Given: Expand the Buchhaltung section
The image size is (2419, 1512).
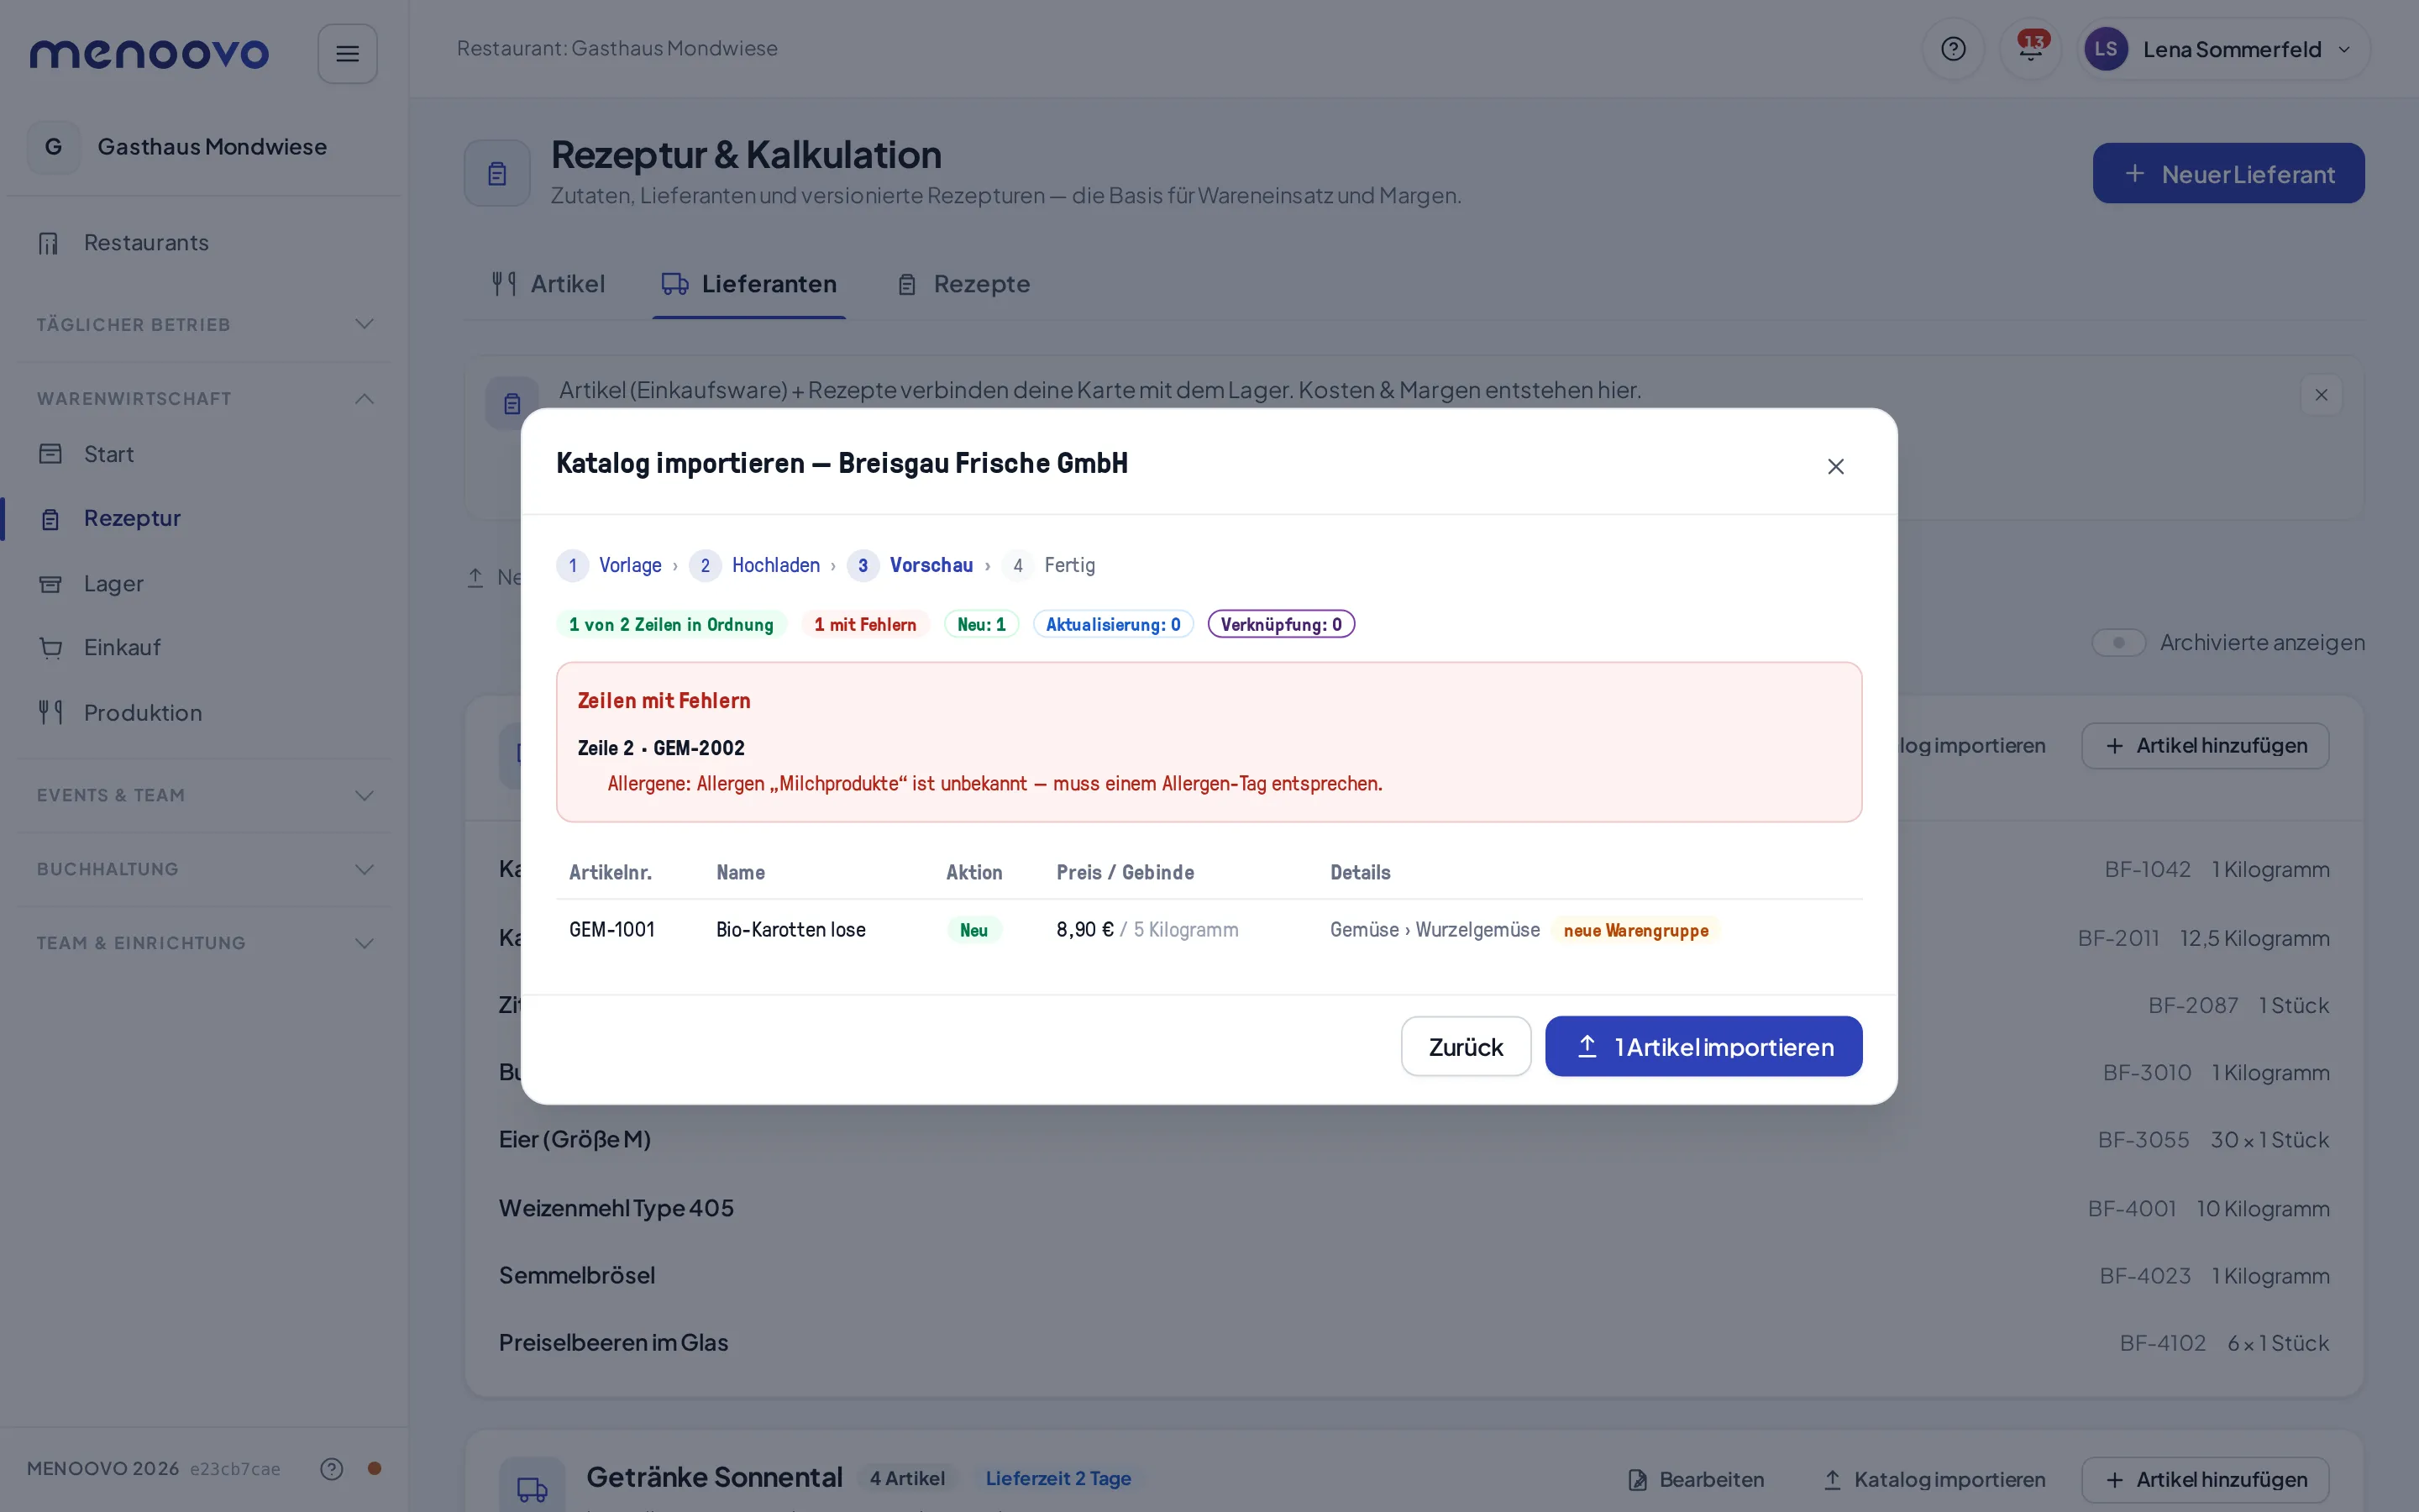Looking at the screenshot, I should point(205,869).
